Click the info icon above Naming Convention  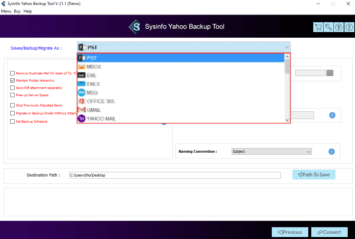[332, 115]
